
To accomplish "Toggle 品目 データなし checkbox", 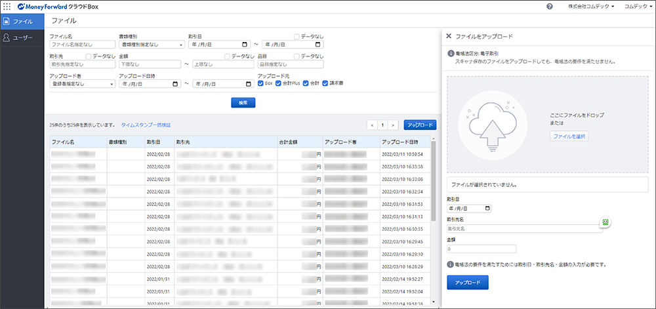I will click(297, 56).
